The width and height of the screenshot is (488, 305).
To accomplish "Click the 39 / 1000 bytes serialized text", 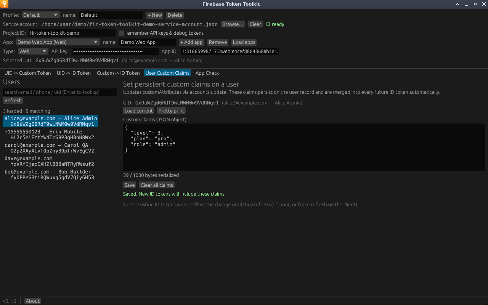I will coord(151,175).
